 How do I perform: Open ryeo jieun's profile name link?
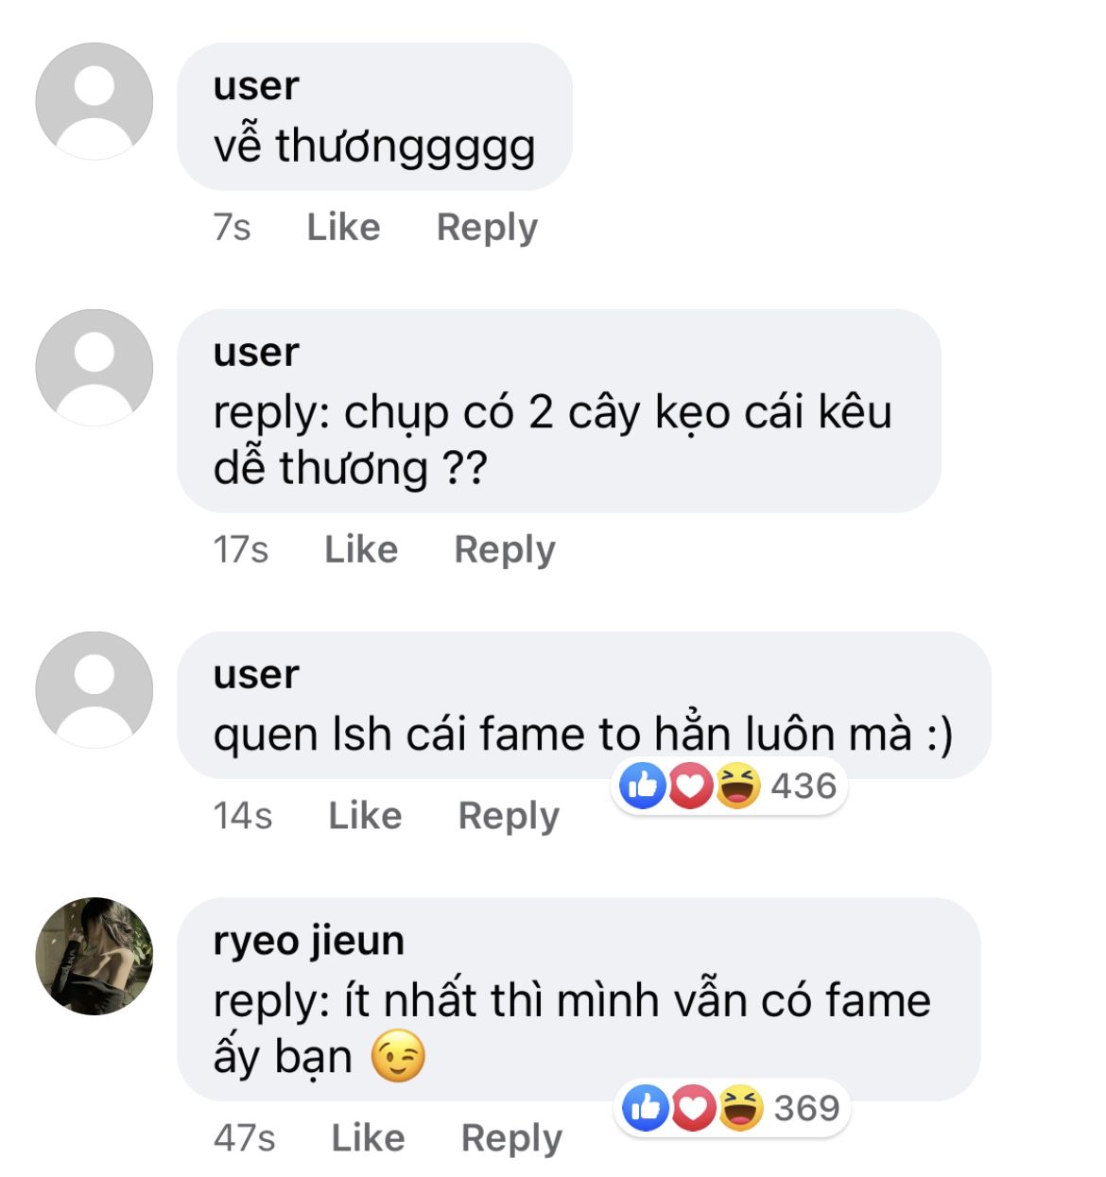point(308,941)
